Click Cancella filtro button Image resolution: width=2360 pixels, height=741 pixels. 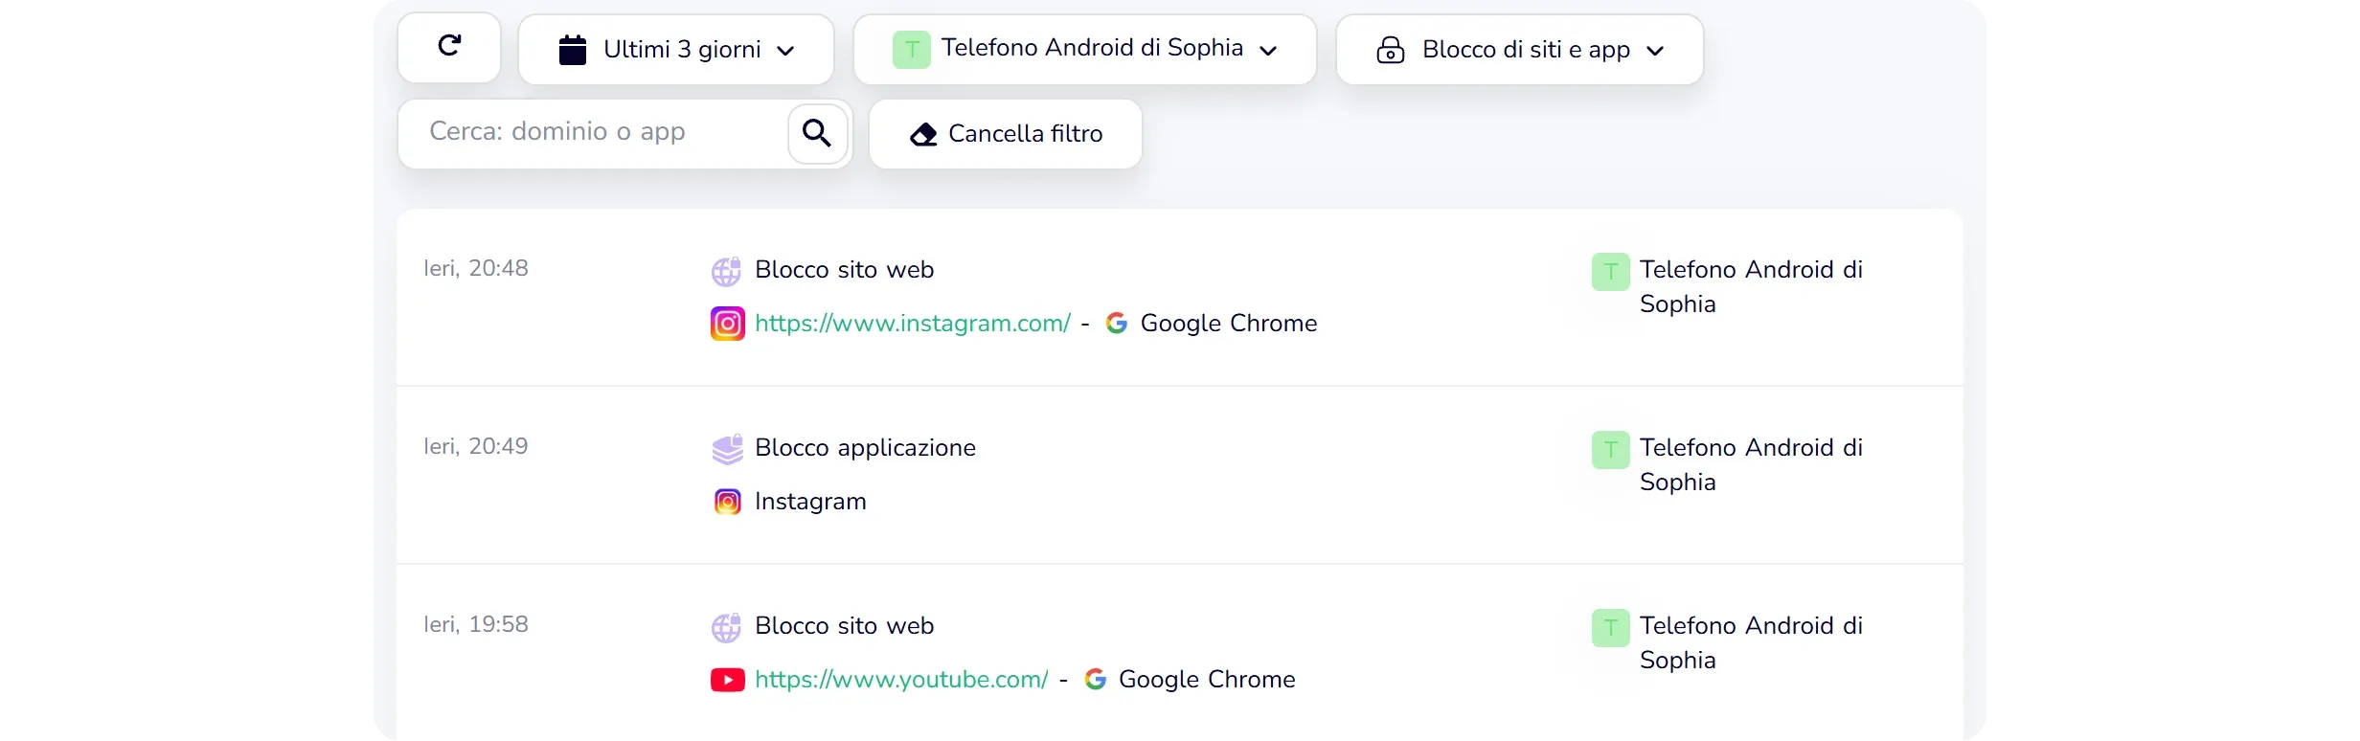click(1006, 134)
